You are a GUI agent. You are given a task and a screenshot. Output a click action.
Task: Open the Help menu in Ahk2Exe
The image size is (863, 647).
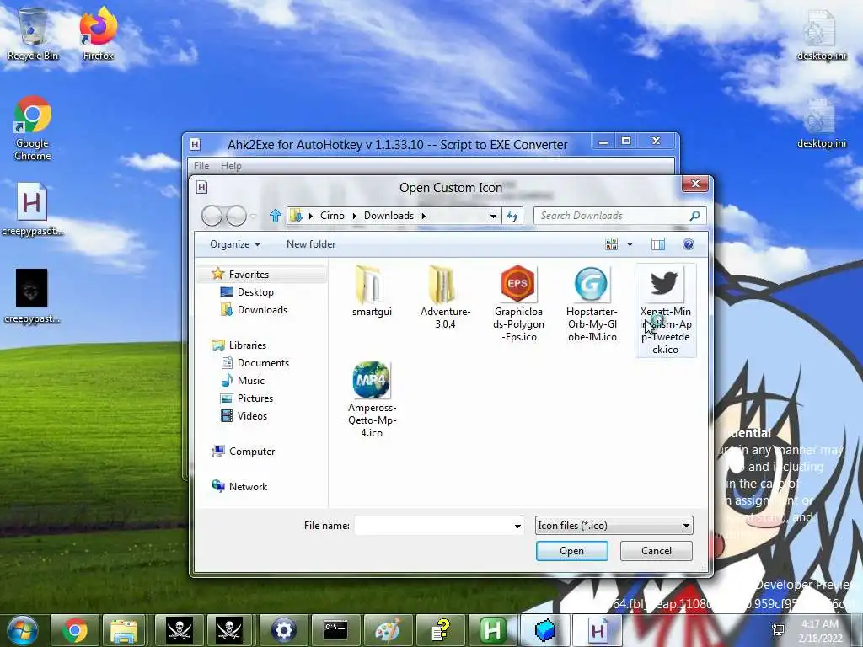(231, 166)
